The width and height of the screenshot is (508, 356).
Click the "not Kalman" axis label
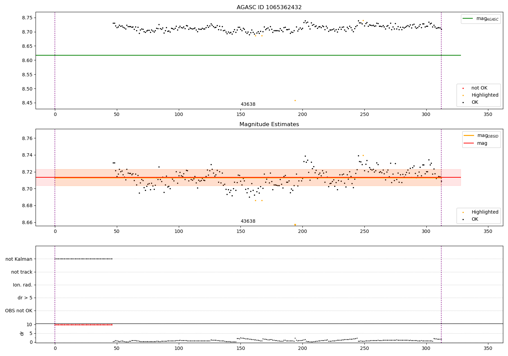pos(19,259)
